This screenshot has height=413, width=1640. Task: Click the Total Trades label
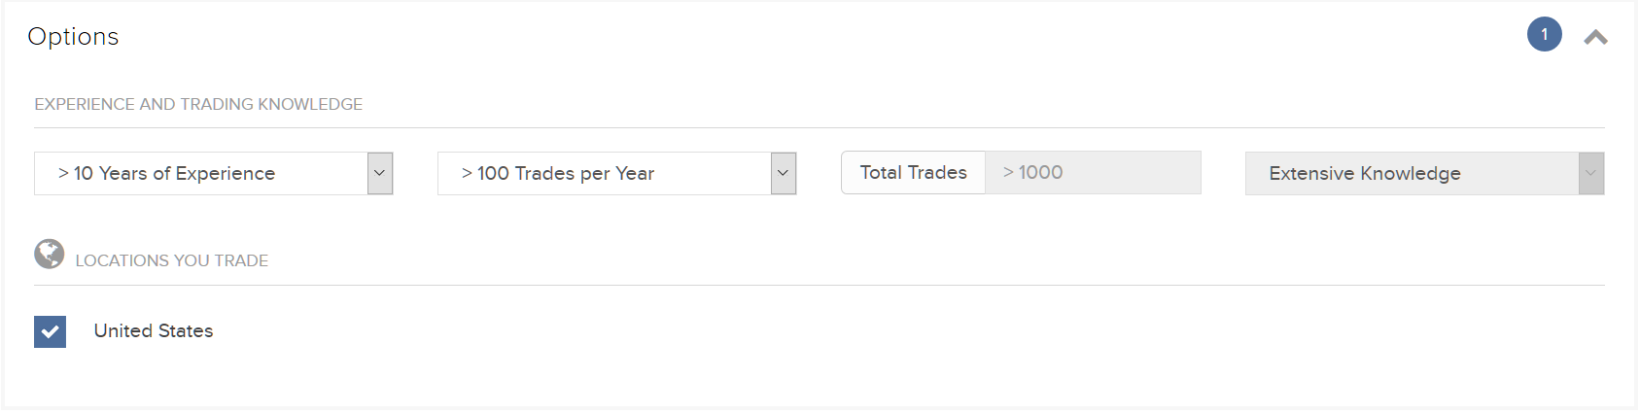pyautogui.click(x=913, y=172)
